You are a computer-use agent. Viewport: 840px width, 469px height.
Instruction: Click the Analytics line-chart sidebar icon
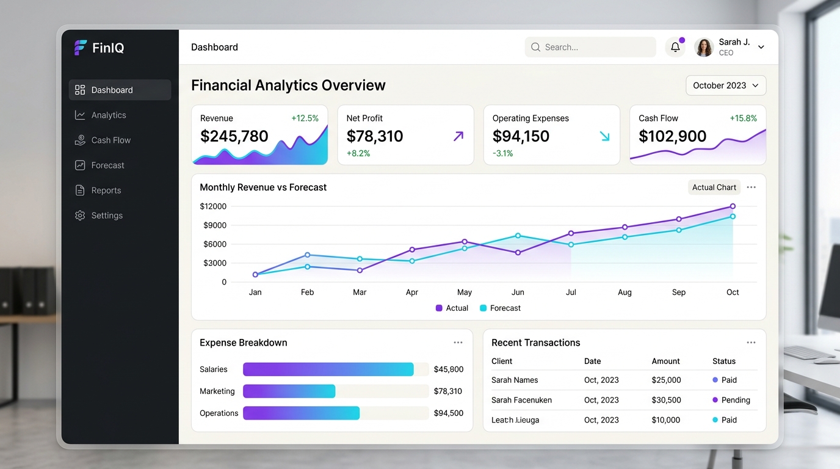[x=80, y=115]
